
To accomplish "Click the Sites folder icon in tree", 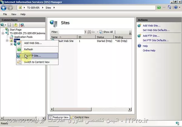I will [11, 40].
